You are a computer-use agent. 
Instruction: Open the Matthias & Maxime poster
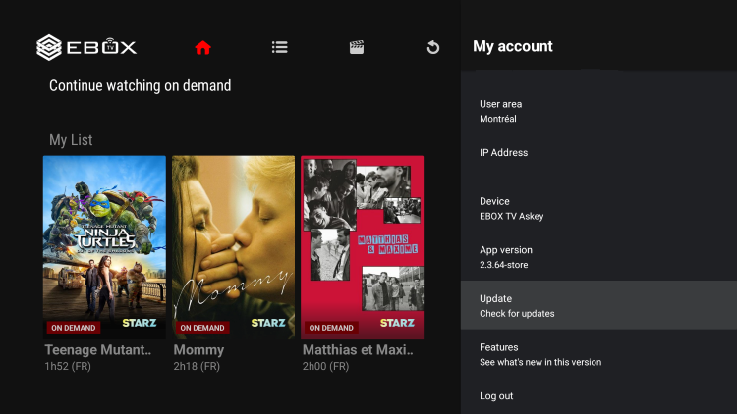click(362, 247)
